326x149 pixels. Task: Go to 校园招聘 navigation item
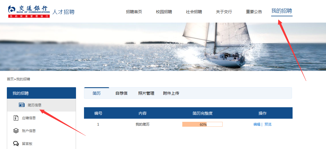pos(164,12)
